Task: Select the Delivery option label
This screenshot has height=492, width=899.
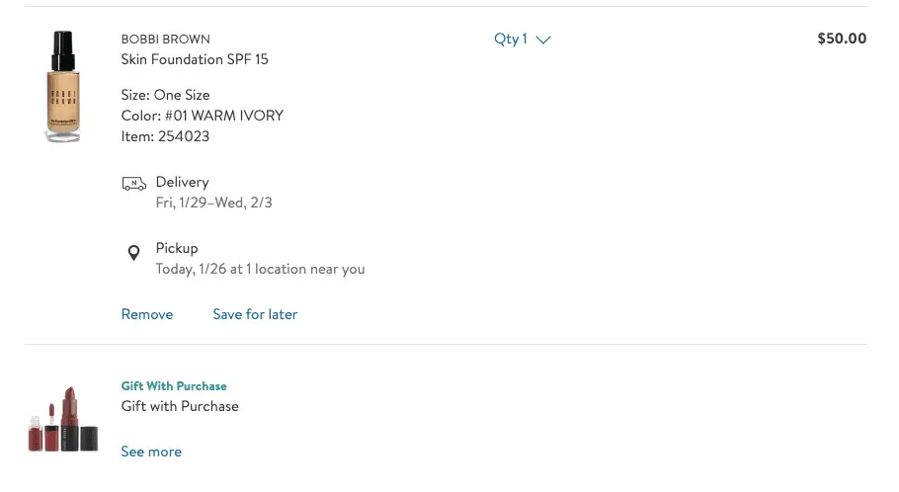Action: coord(183,182)
